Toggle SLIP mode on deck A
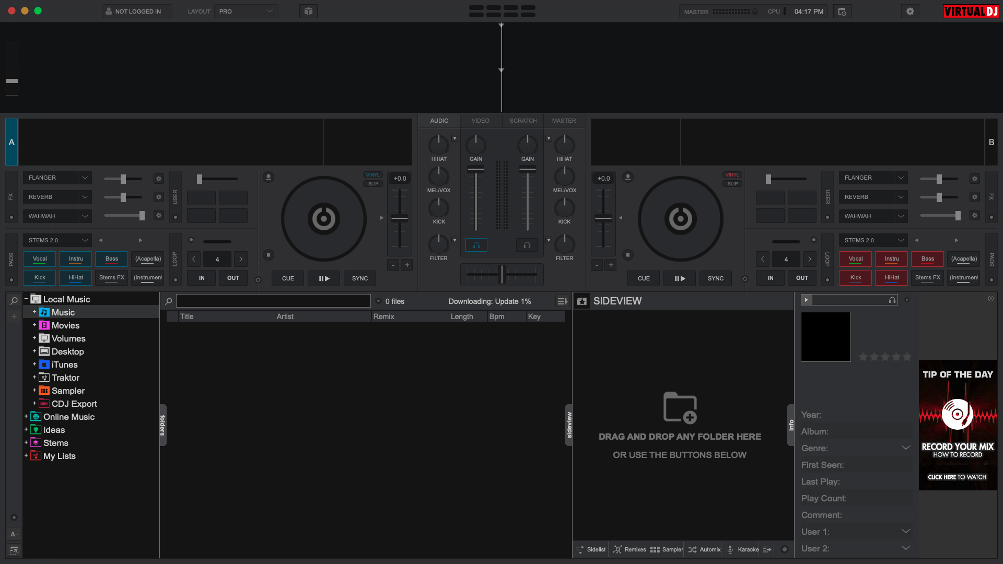Screen dimensions: 1003x564 (373, 184)
